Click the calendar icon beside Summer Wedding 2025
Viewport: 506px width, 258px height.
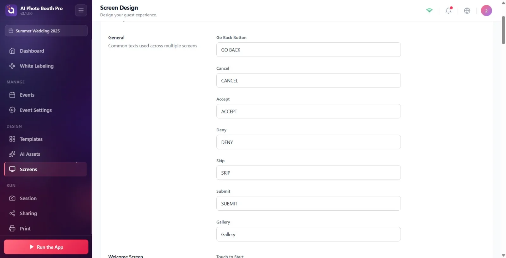coord(11,31)
